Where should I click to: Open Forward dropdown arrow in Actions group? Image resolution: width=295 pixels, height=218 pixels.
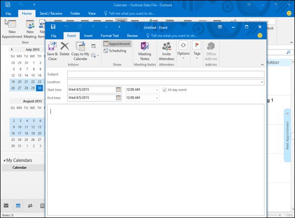[x=98, y=55]
